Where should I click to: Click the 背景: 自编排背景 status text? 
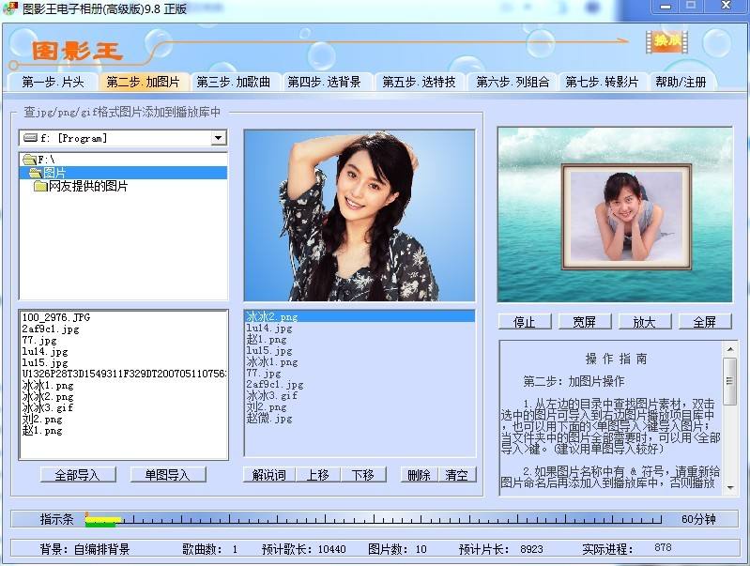85,549
